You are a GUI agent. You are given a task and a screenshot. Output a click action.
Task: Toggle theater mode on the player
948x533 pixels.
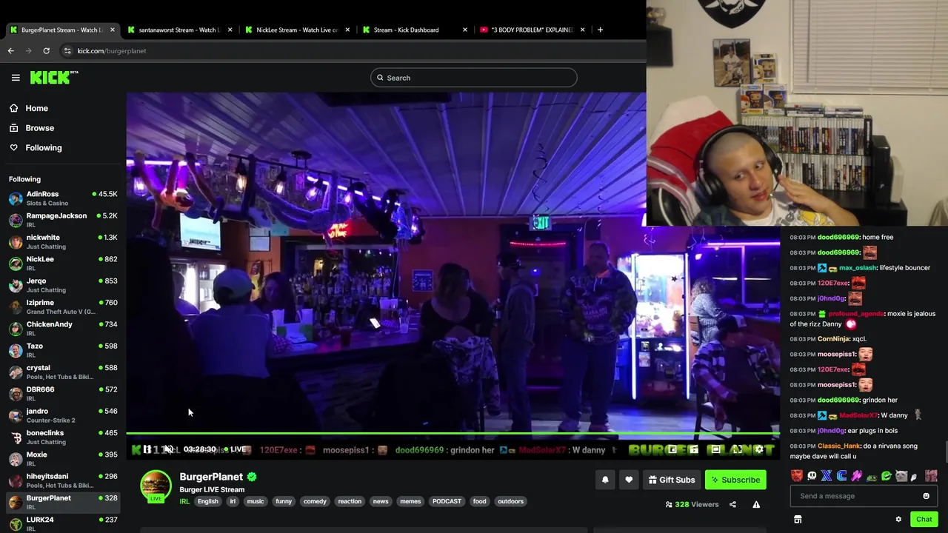717,449
